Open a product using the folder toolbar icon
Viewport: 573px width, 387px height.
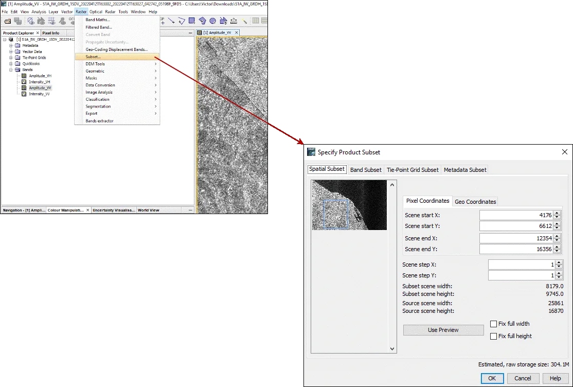[7, 21]
